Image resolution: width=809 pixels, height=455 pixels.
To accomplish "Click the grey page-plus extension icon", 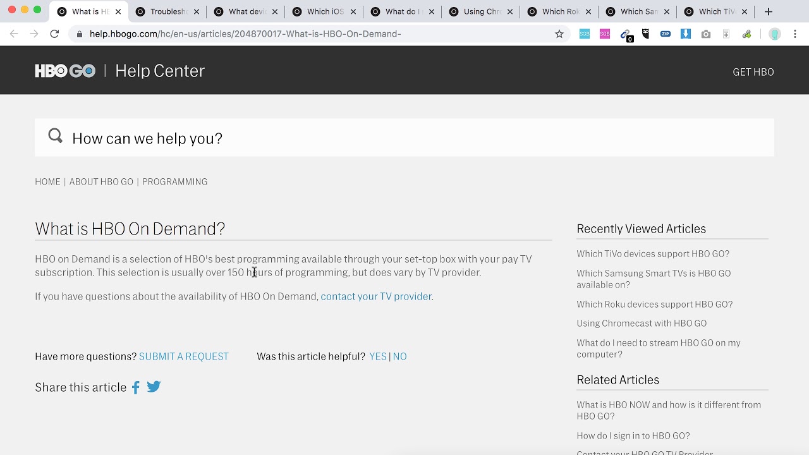I will pos(726,34).
